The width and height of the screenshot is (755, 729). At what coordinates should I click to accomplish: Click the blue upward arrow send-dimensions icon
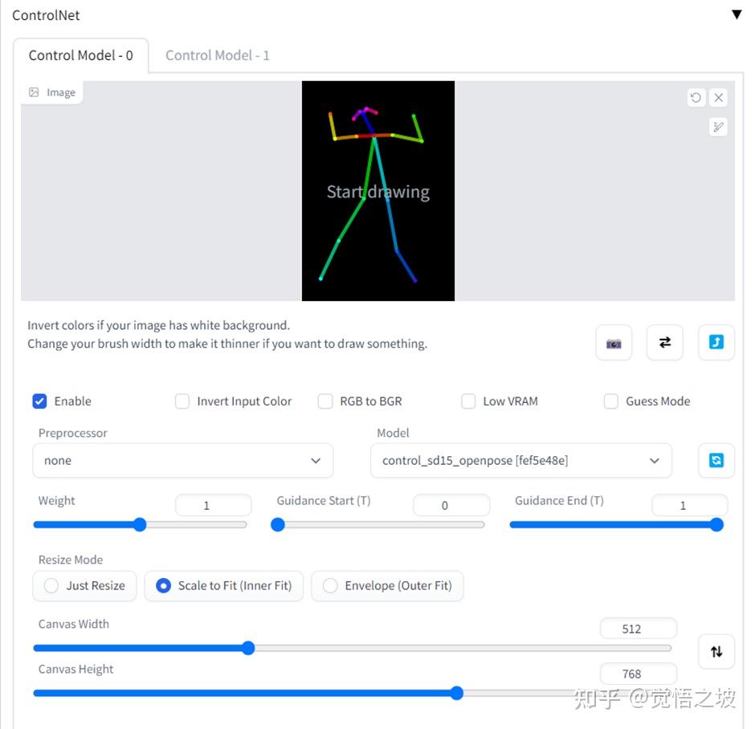716,343
